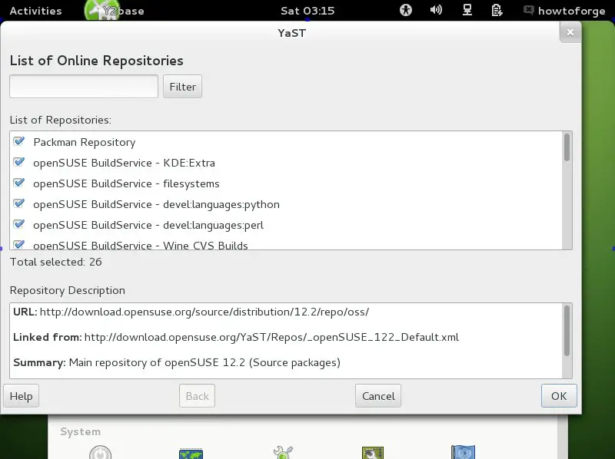Click the chat bubble icon beside howtoforge
Viewport: 615px width, 459px height.
coord(529,10)
